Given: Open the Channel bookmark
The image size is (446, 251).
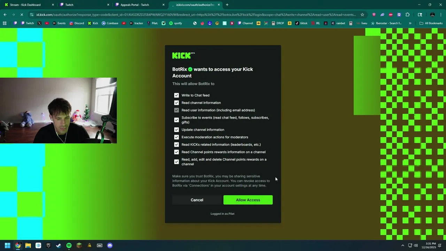Looking at the screenshot, I should pyautogui.click(x=245, y=23).
